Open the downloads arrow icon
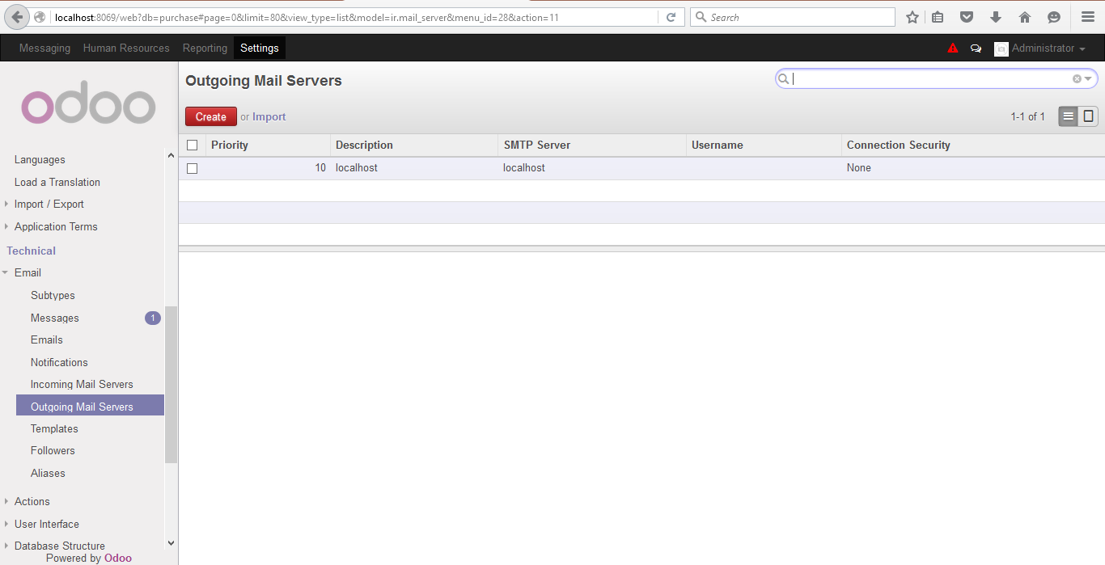This screenshot has height=565, width=1105. [996, 17]
